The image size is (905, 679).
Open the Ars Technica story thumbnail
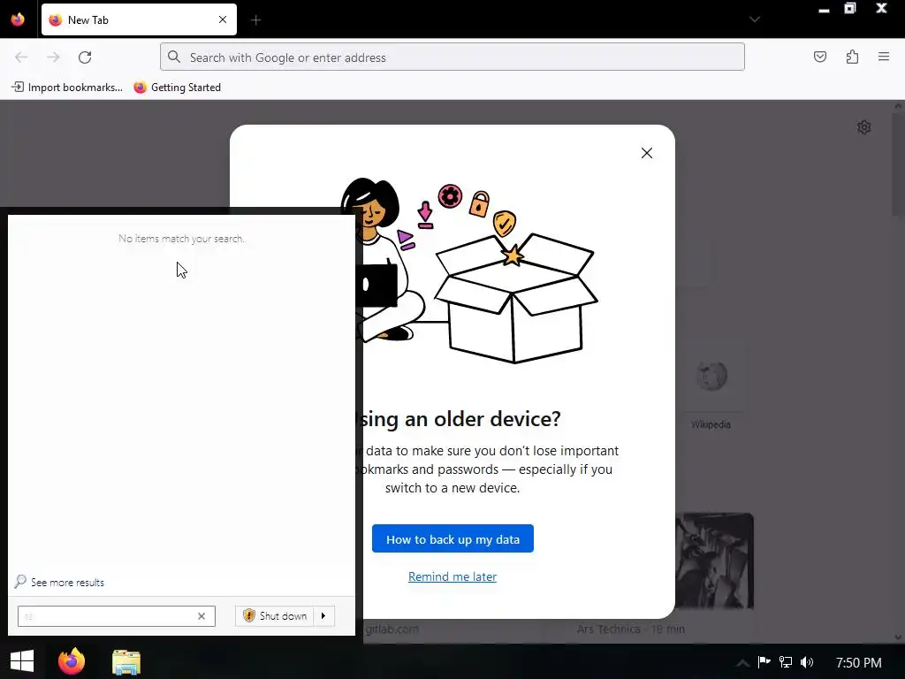tap(714, 561)
